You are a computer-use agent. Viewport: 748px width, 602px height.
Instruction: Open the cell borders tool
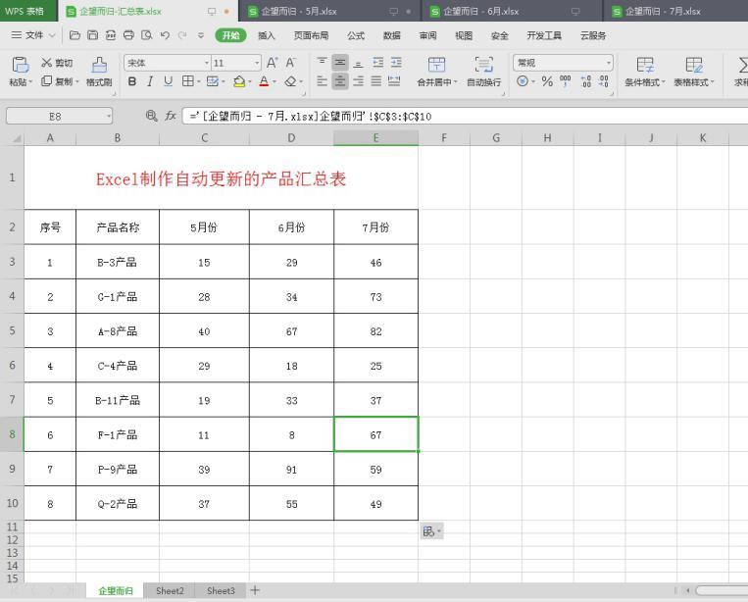click(x=188, y=81)
